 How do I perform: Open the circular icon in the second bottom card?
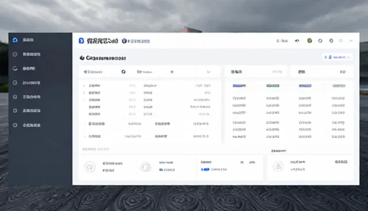[145, 167]
